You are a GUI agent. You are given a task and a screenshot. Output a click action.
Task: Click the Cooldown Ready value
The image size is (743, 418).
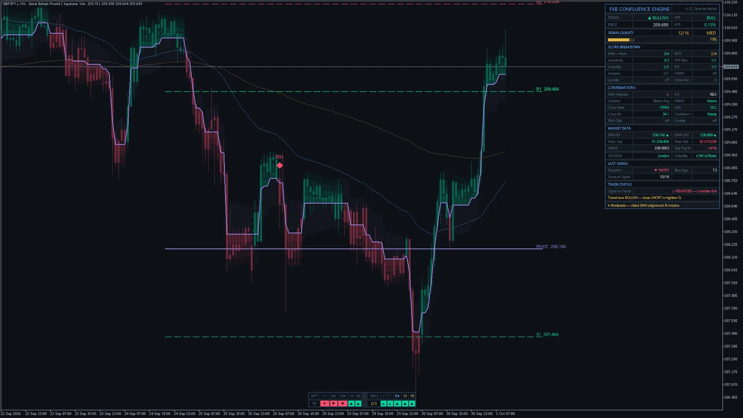pos(712,114)
